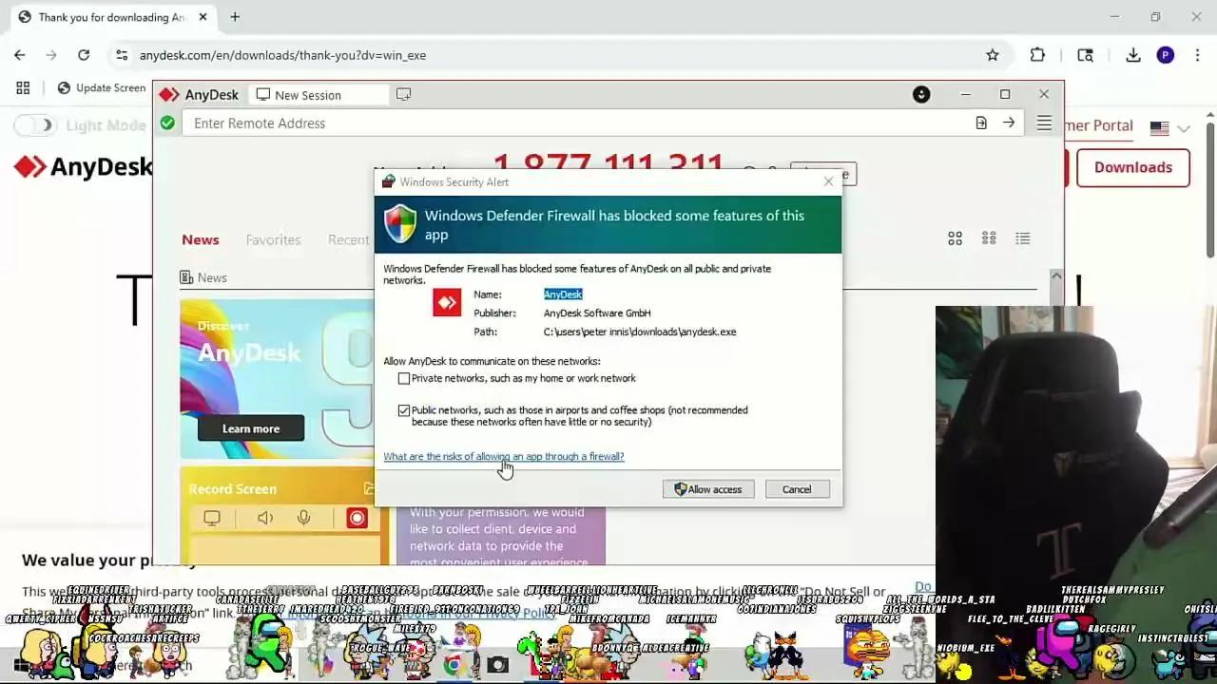Screen dimensions: 1217x684
Task: Open the firewall risks help link
Action: (x=504, y=456)
